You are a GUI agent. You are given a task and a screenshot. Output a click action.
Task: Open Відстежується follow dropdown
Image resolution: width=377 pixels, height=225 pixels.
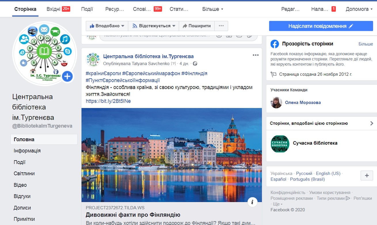(x=154, y=26)
